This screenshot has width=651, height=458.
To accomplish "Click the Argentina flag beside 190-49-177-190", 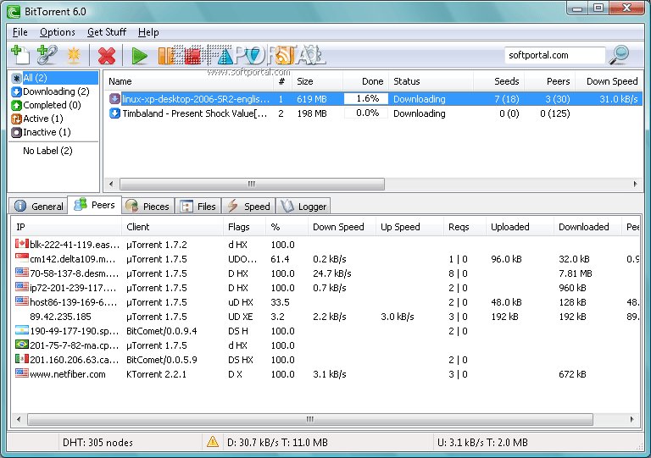I will click(x=22, y=330).
